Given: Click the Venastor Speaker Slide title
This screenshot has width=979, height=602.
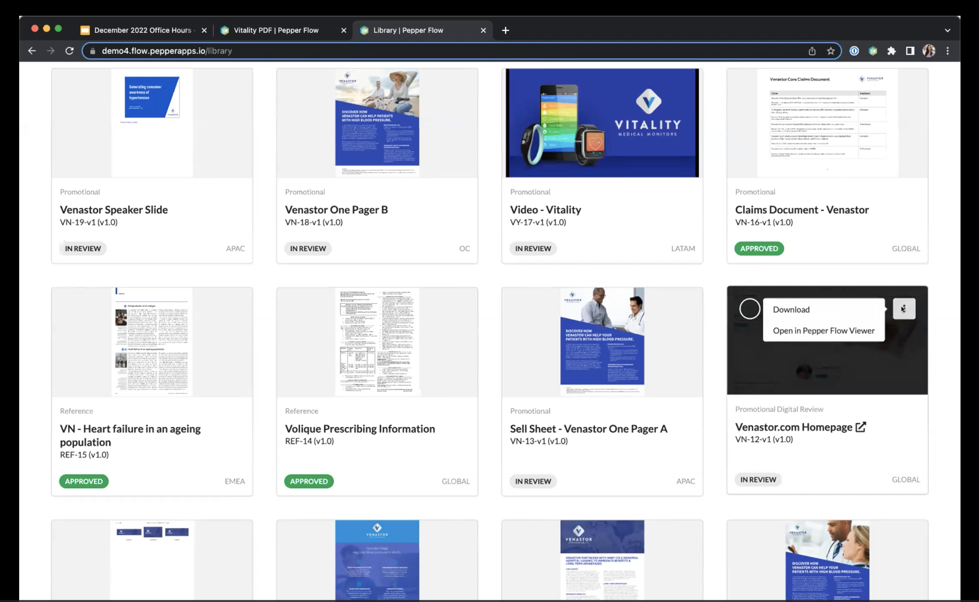Looking at the screenshot, I should 114,209.
